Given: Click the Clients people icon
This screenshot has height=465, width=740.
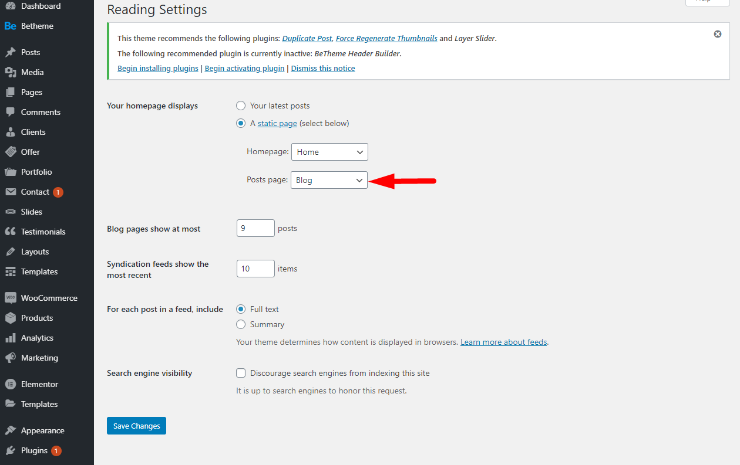Looking at the screenshot, I should [x=10, y=132].
